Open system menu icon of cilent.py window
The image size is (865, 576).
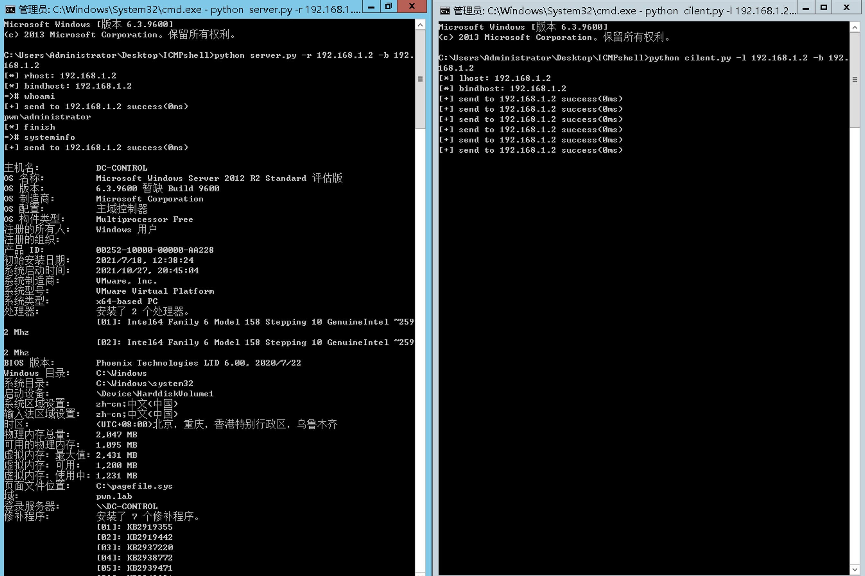(445, 11)
